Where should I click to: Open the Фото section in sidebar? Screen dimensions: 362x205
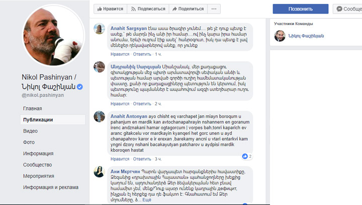[29, 142]
